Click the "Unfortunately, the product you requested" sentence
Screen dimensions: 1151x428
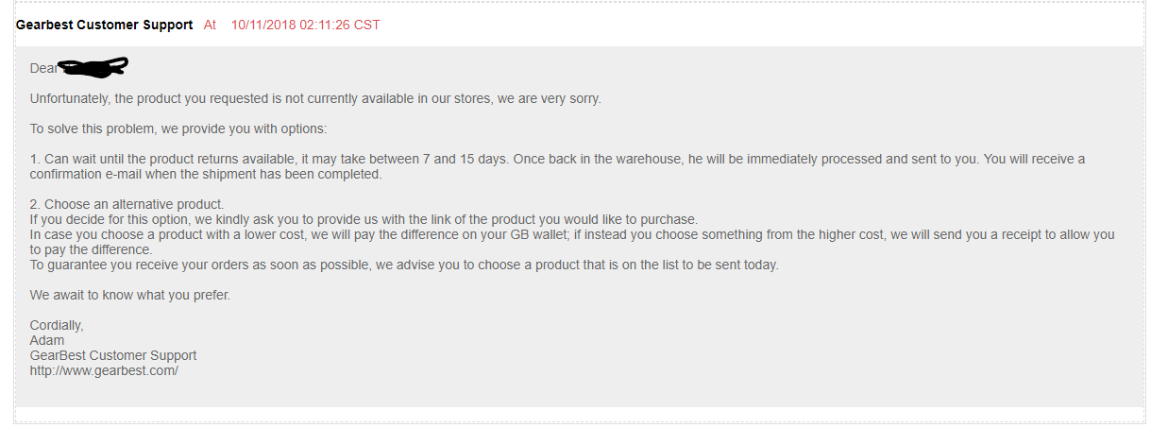315,98
